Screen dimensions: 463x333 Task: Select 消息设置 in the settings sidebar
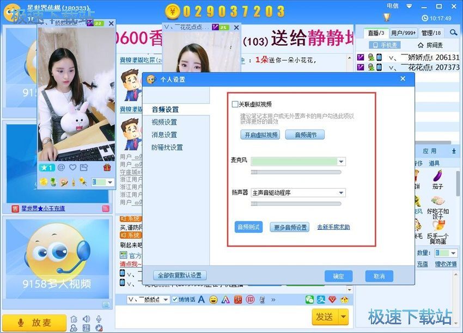point(164,135)
